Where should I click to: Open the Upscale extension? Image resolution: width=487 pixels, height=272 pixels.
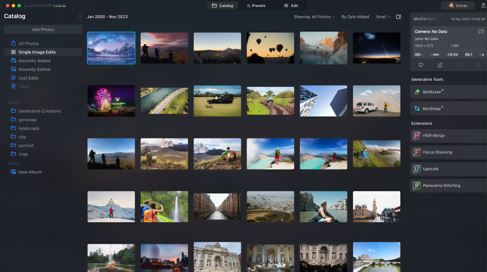click(448, 169)
